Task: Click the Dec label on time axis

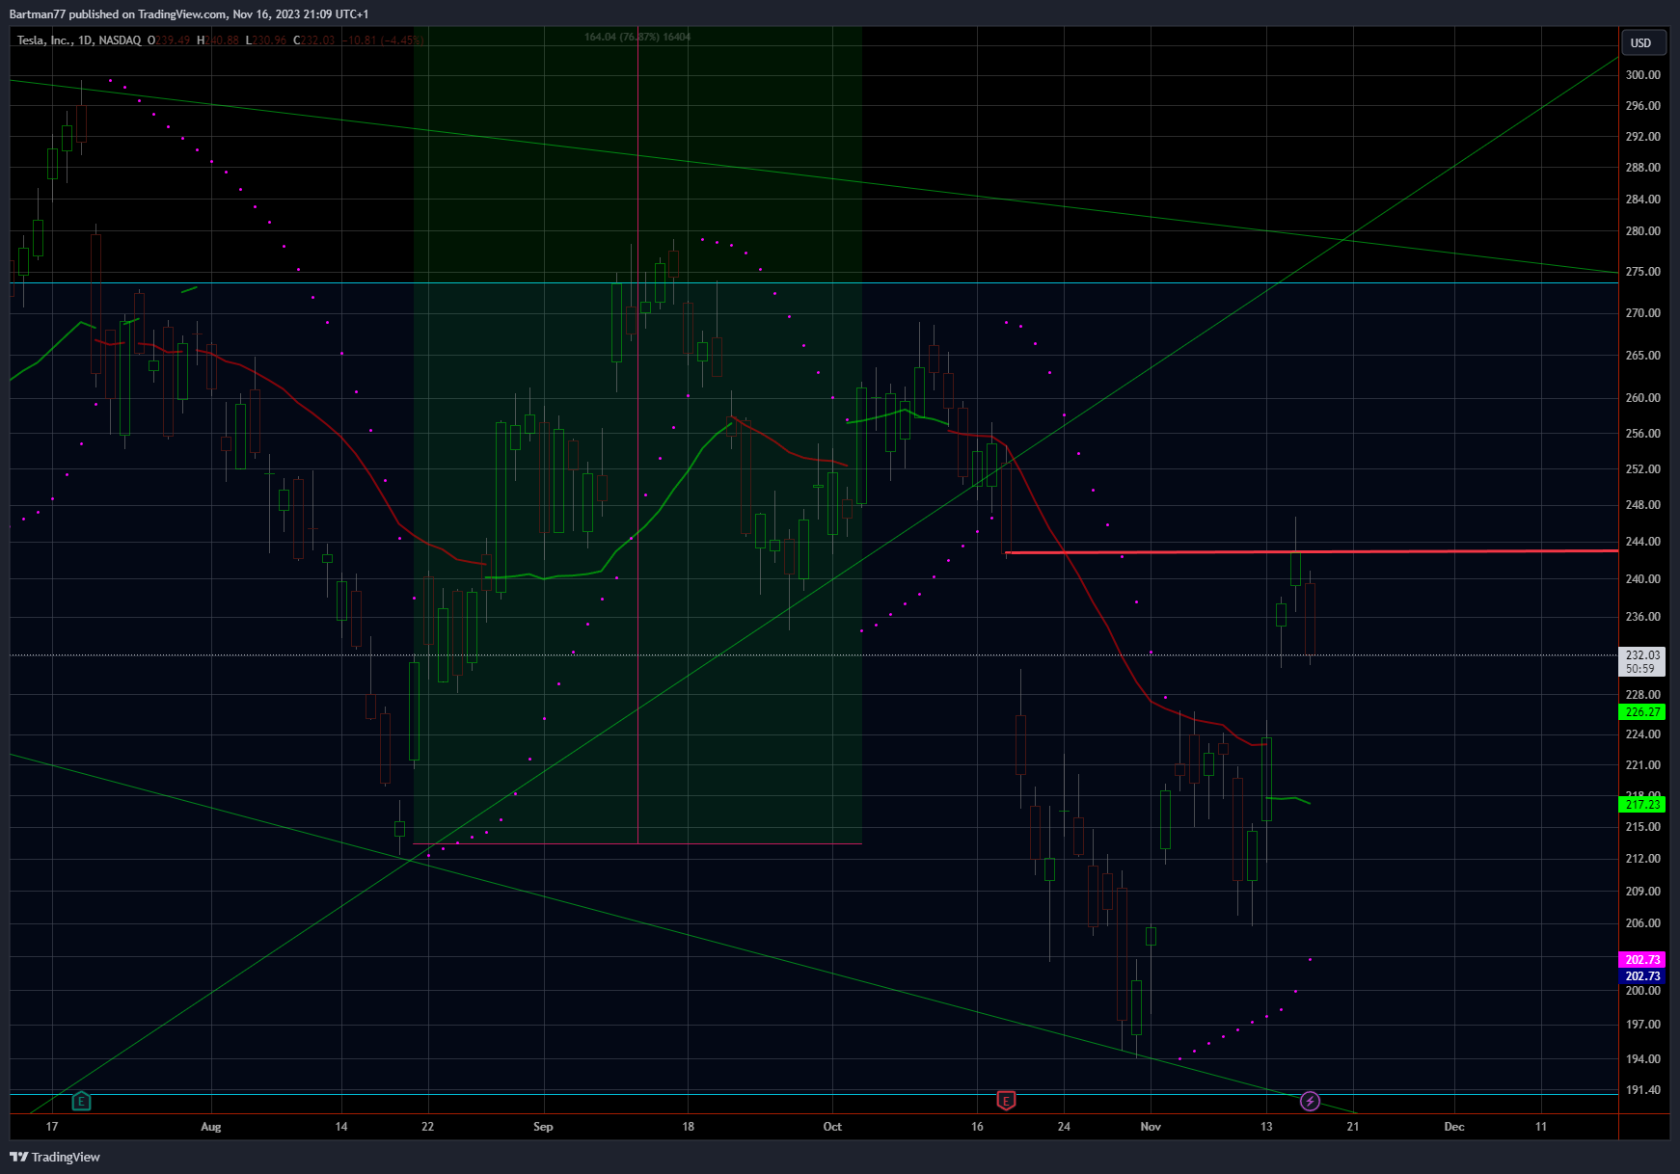Action: (1454, 1127)
